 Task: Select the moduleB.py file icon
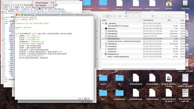[106, 46]
